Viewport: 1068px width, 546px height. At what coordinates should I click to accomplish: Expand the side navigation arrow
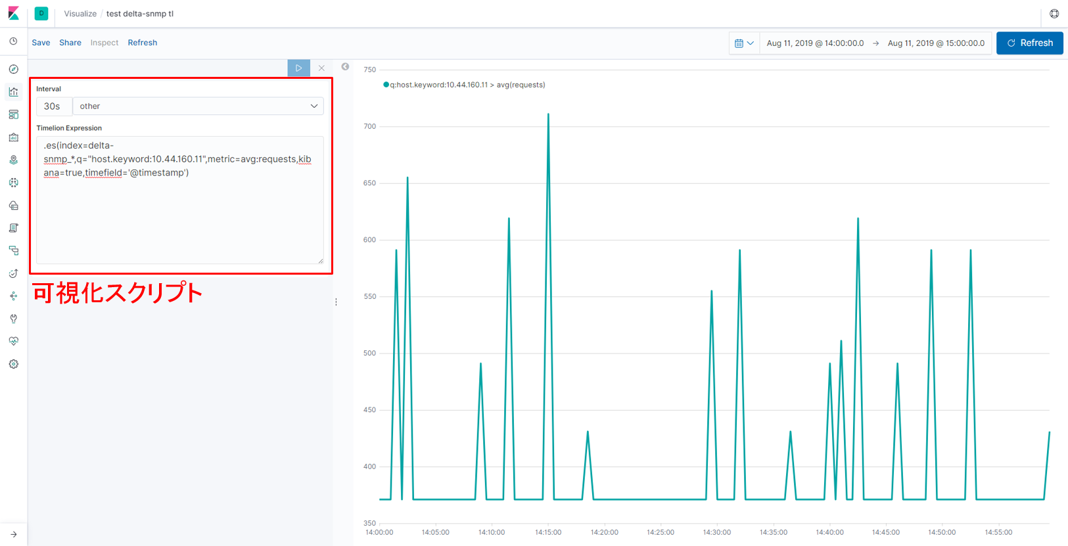click(x=14, y=534)
